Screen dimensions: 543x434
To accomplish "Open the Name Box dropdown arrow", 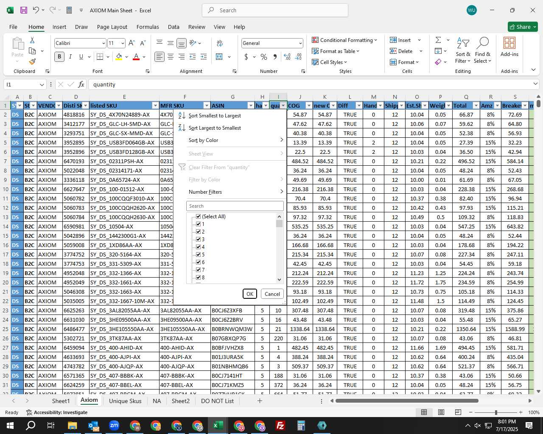I will [x=42, y=85].
